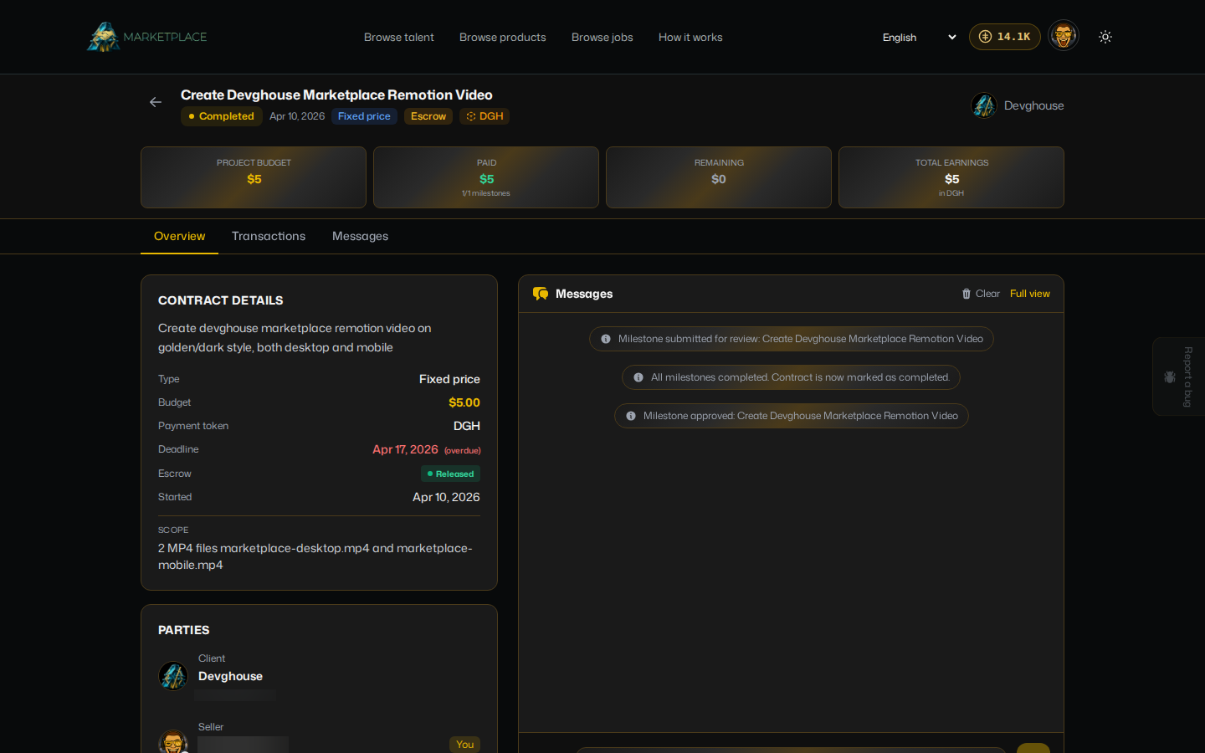Image resolution: width=1205 pixels, height=753 pixels.
Task: Click the Messages chat bubble icon
Action: 541,294
